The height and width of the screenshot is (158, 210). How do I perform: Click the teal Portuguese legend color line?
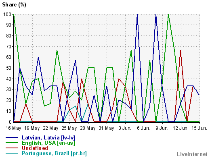pyautogui.click(x=12, y=153)
